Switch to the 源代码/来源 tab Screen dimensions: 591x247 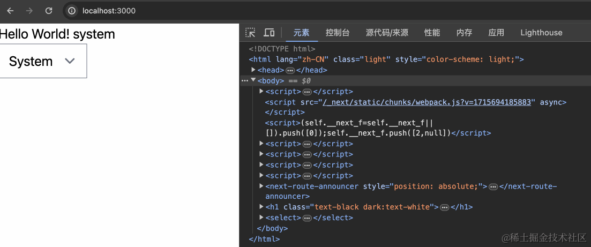click(387, 33)
